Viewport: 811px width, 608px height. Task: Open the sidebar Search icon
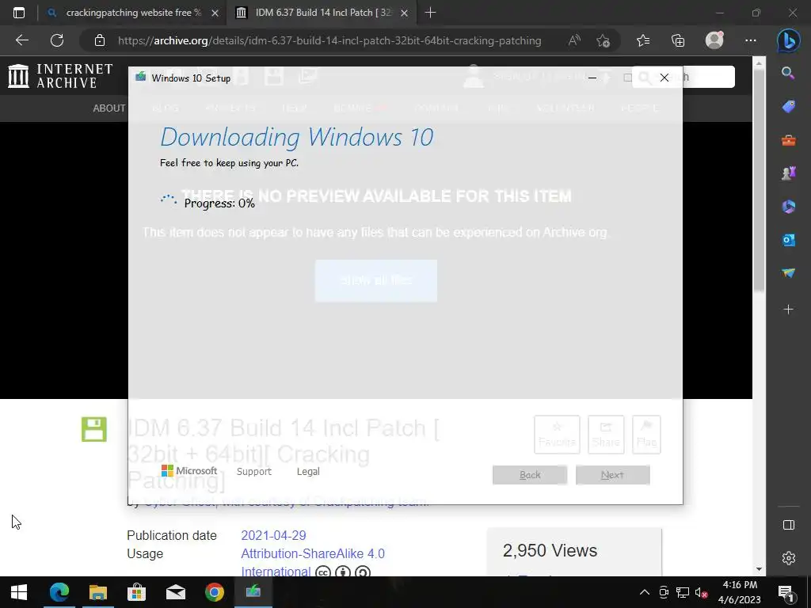coord(788,74)
